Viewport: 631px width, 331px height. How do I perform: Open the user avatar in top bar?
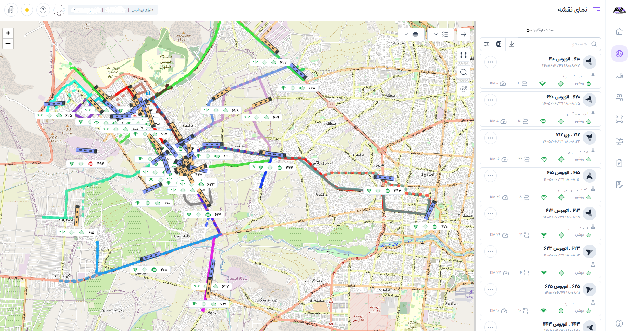pyautogui.click(x=59, y=10)
